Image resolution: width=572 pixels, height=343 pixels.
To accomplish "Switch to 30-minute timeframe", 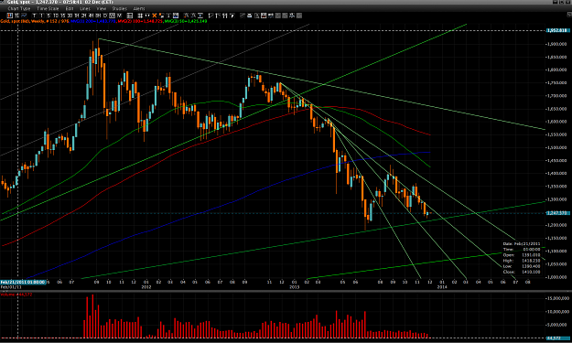I will click(70, 16).
